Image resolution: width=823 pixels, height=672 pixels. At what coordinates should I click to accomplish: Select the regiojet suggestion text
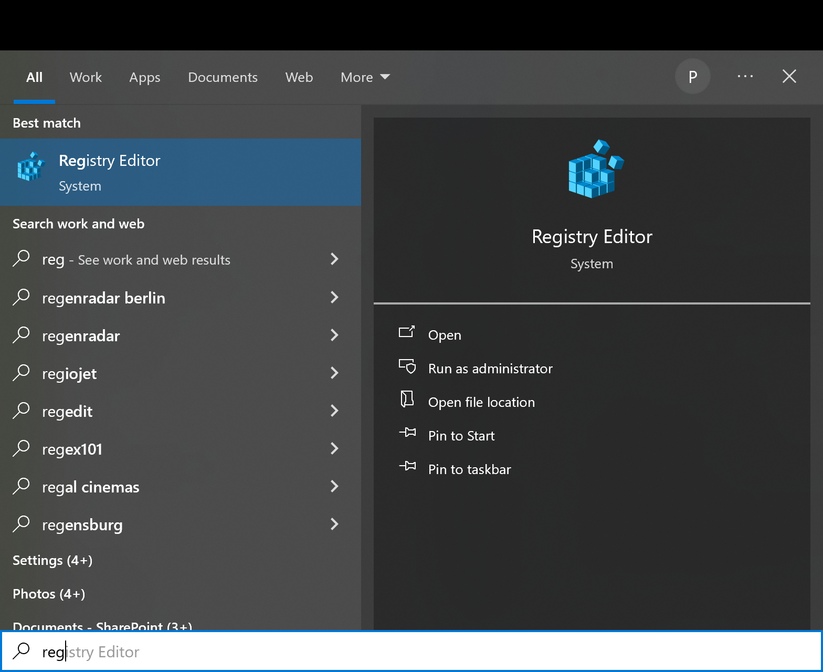click(69, 374)
